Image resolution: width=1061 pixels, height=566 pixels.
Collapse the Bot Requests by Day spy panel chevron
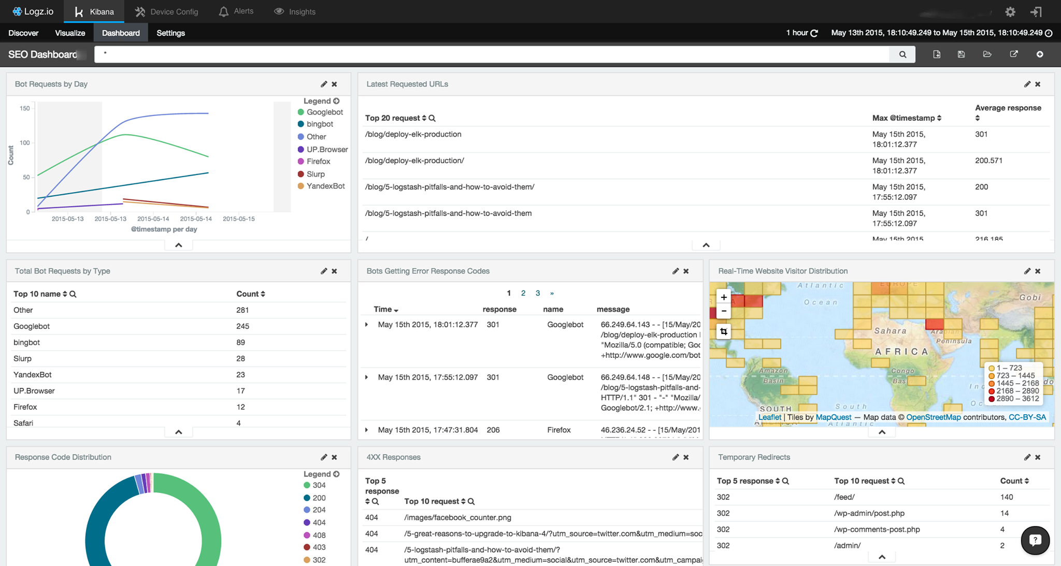coord(179,245)
